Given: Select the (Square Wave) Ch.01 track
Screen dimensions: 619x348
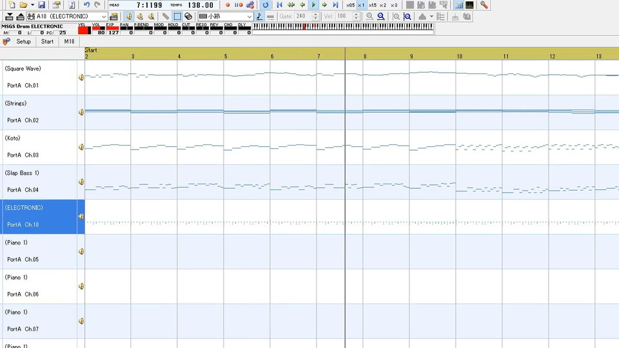Looking at the screenshot, I should (39, 77).
